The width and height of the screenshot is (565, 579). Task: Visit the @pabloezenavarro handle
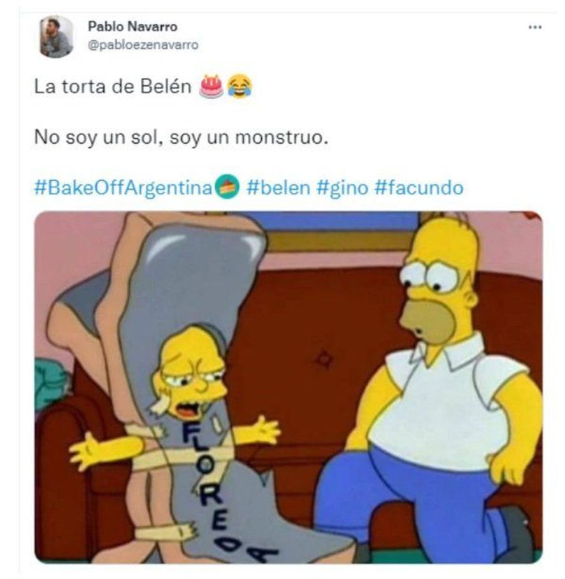[143, 45]
